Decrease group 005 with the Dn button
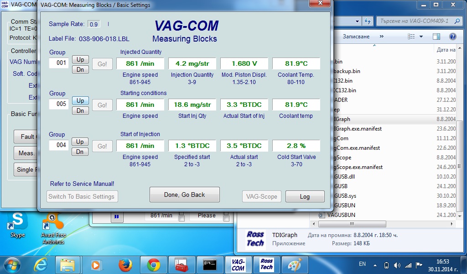The height and width of the screenshot is (274, 467). point(80,111)
